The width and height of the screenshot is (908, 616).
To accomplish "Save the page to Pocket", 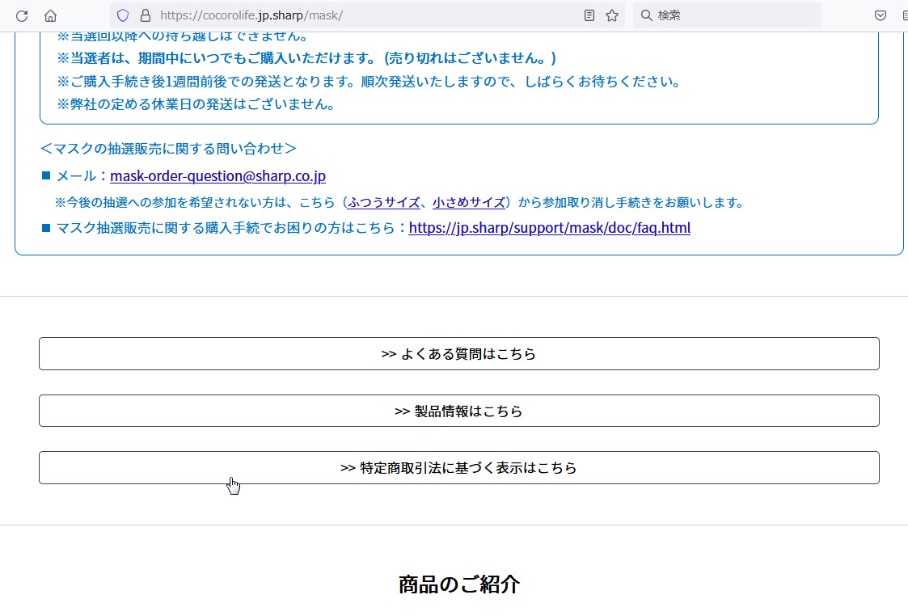I will coord(881,15).
